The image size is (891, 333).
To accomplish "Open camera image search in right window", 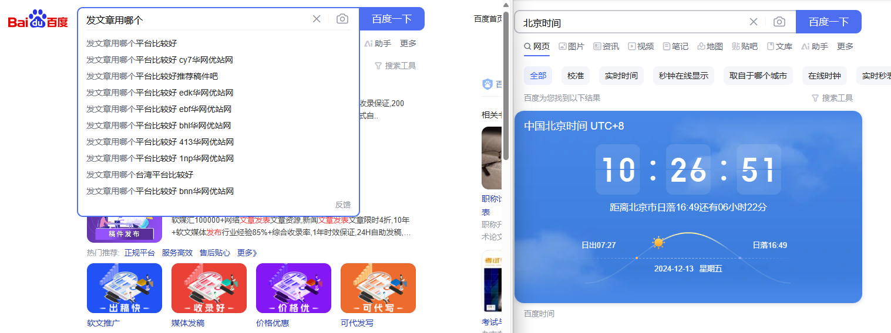I will coord(779,22).
